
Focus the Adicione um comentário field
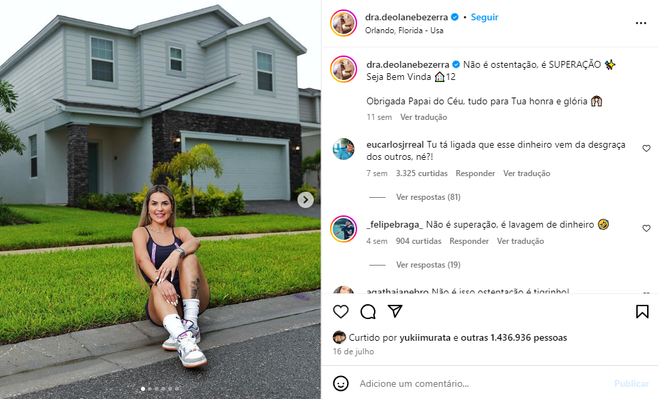pyautogui.click(x=482, y=383)
